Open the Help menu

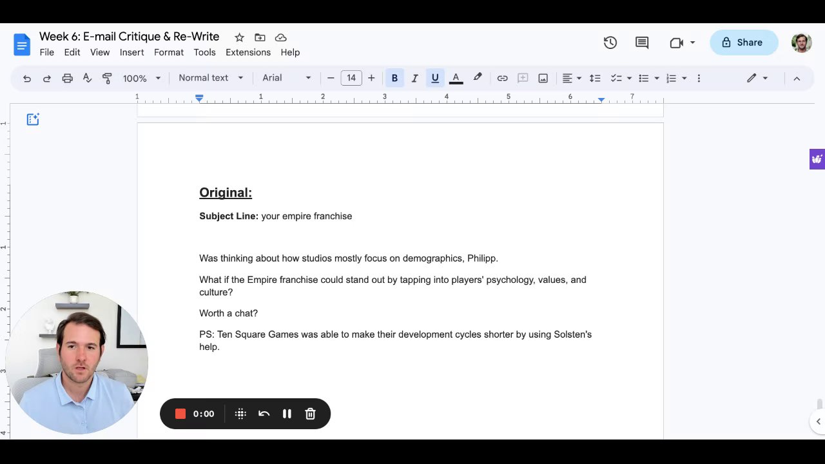(x=290, y=52)
